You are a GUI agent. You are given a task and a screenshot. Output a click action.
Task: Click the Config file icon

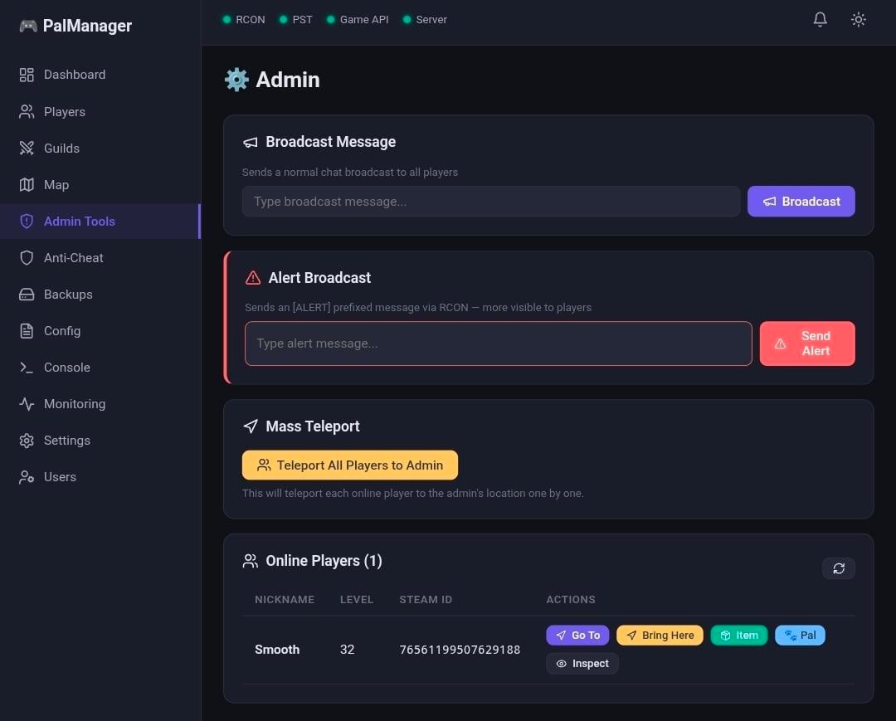coord(27,331)
